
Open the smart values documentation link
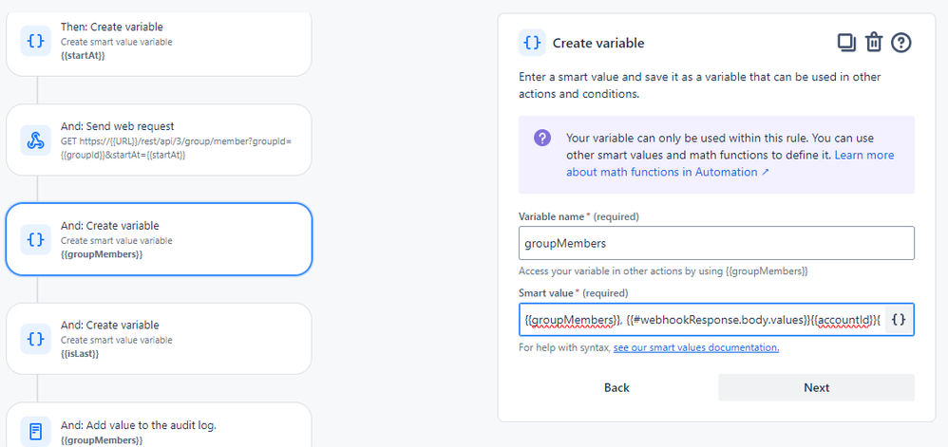coord(696,348)
